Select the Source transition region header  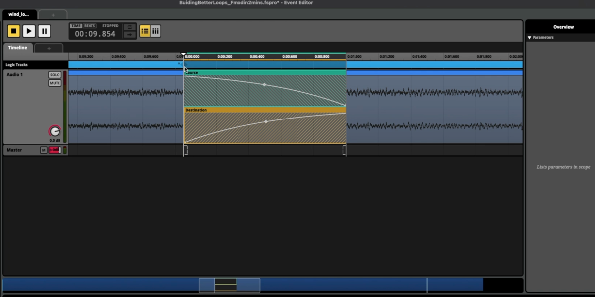(265, 73)
